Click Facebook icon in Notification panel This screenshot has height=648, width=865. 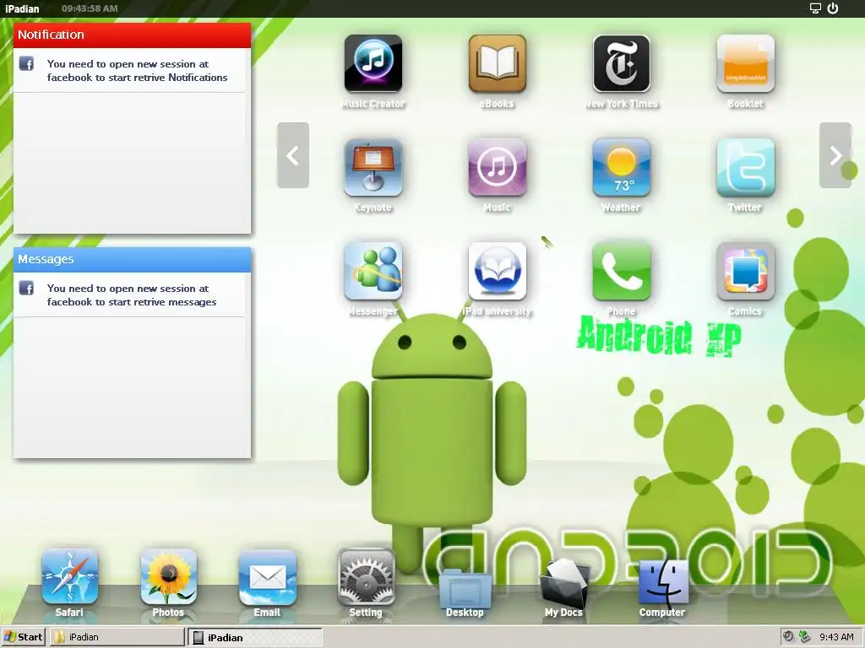[26, 63]
